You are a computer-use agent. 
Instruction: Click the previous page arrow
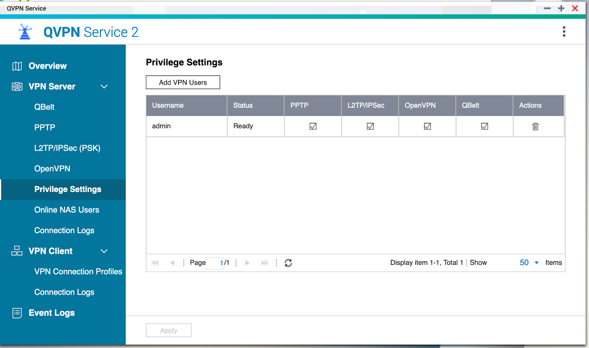pyautogui.click(x=172, y=263)
